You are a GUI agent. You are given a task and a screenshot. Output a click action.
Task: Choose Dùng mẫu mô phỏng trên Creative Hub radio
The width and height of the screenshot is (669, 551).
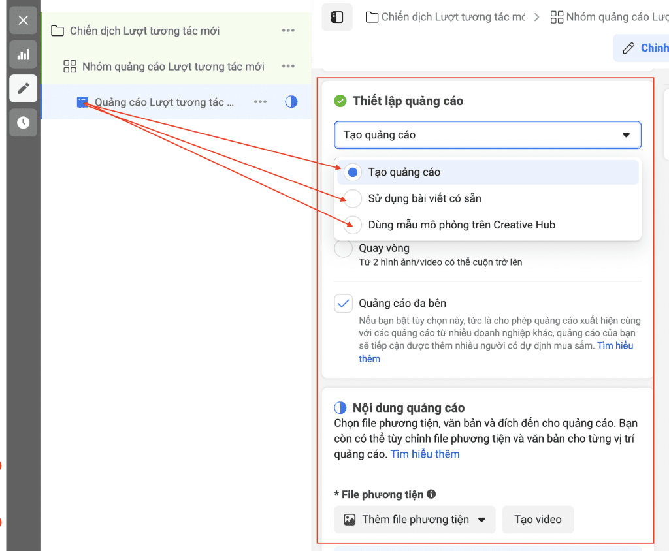[353, 225]
